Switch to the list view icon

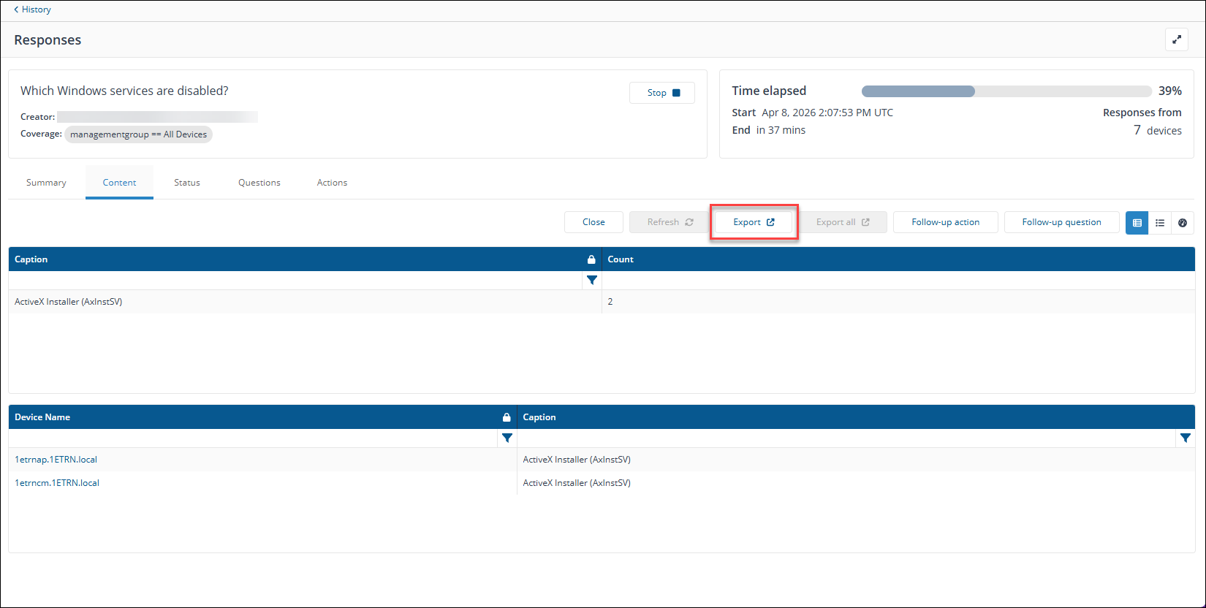tap(1160, 223)
